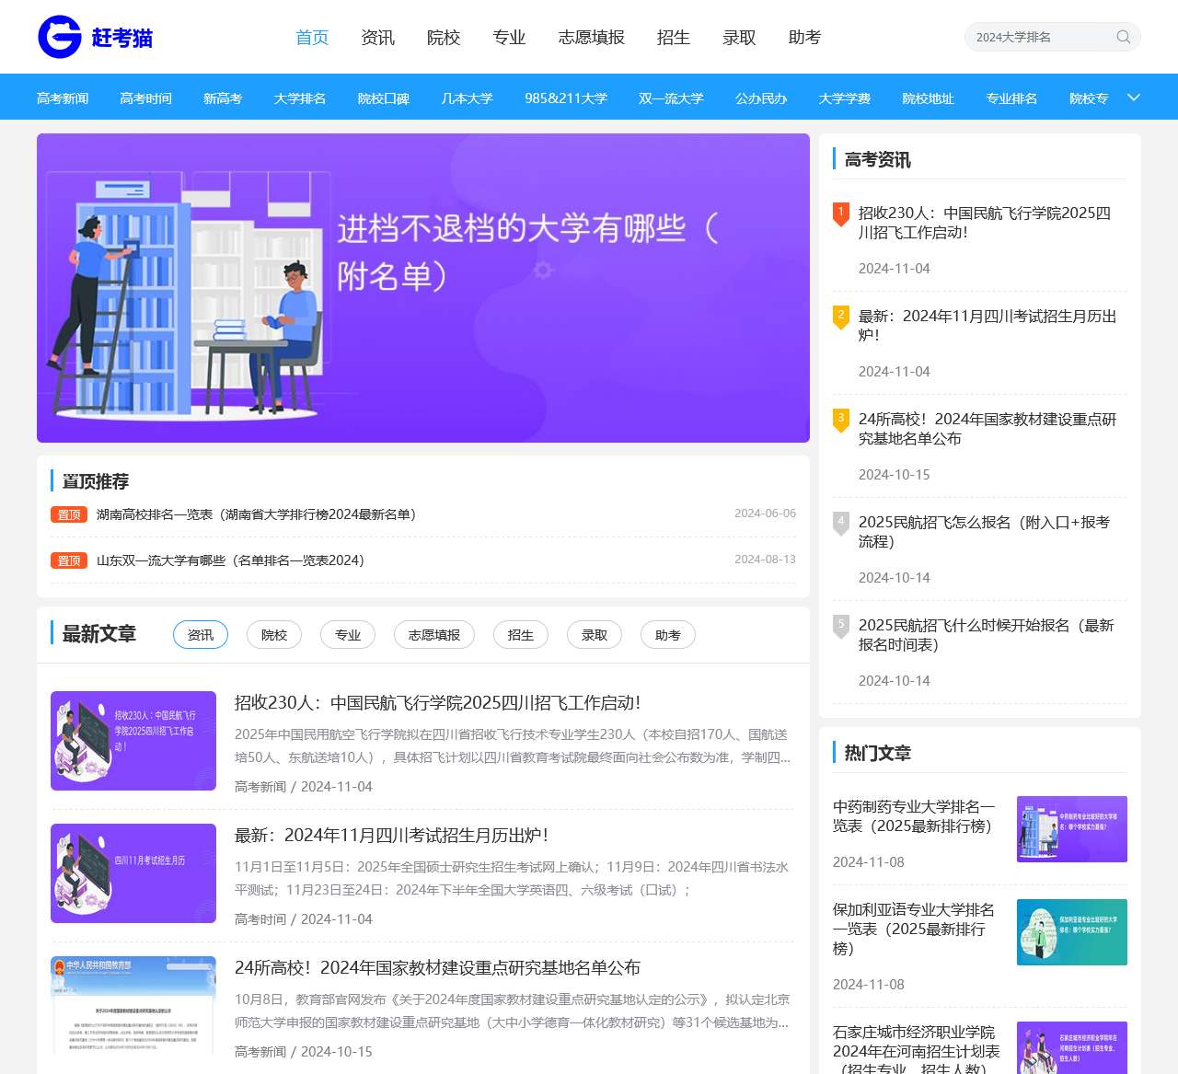Go to 大学学费 in blue bar
Image resolution: width=1178 pixels, height=1074 pixels.
click(845, 98)
